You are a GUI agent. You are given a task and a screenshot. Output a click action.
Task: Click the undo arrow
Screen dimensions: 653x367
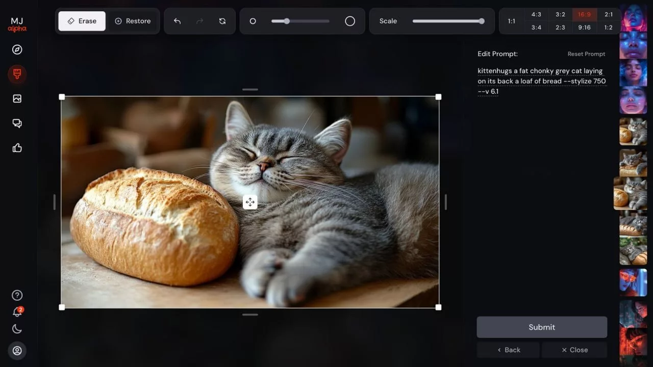tap(177, 21)
